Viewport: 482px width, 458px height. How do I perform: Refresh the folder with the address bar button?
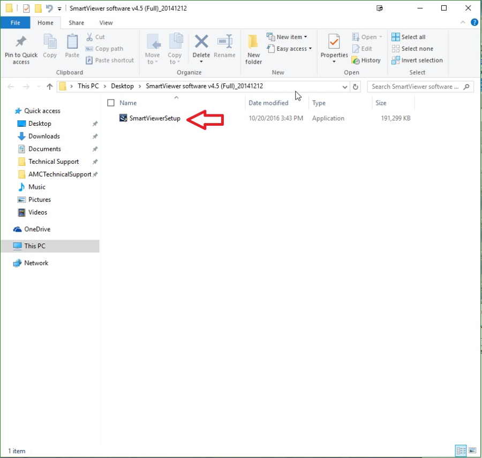point(356,87)
